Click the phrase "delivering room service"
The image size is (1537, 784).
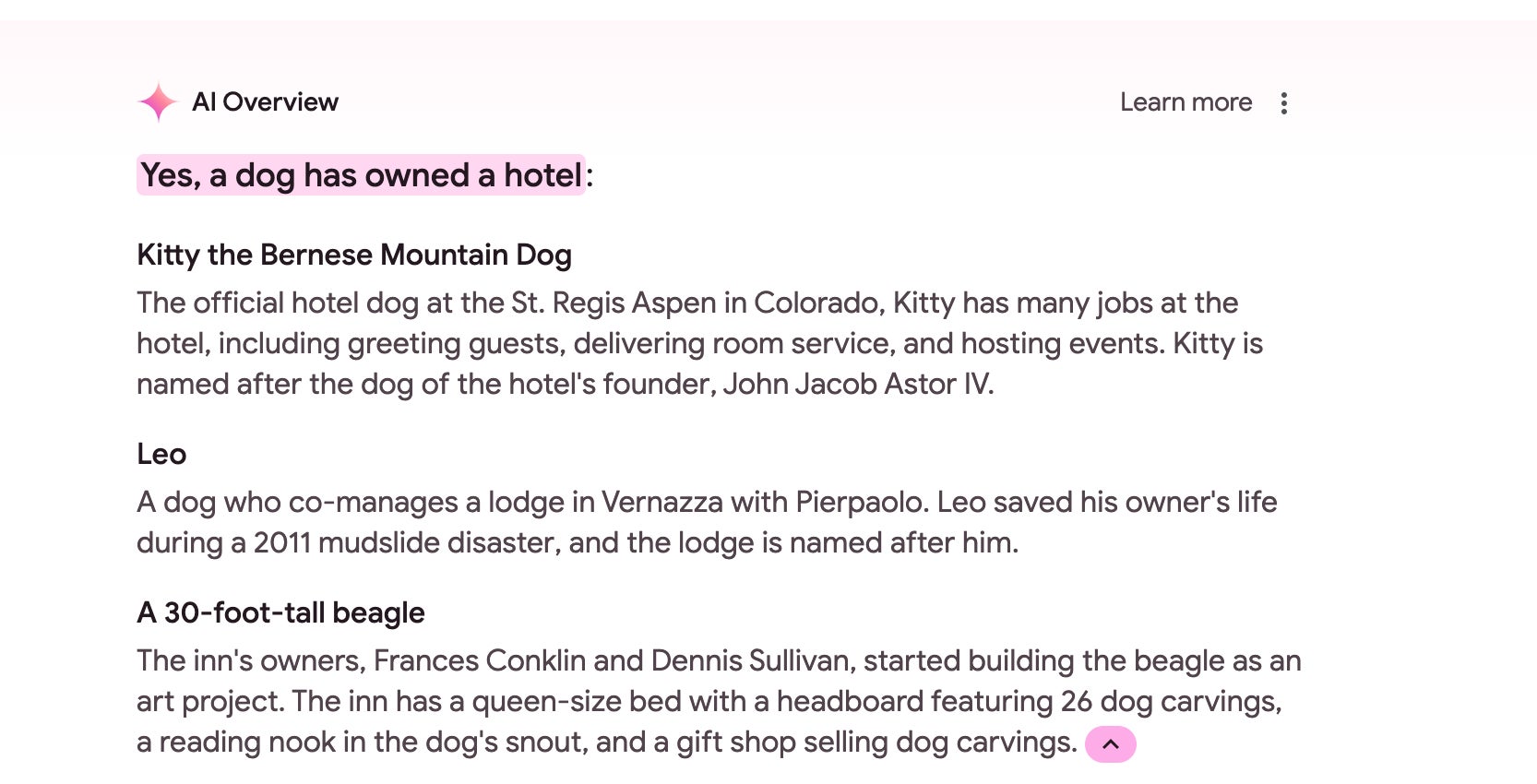coord(733,343)
